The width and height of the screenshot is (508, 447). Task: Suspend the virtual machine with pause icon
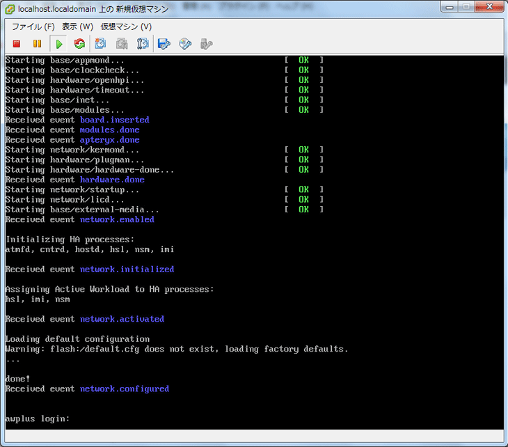tap(37, 44)
